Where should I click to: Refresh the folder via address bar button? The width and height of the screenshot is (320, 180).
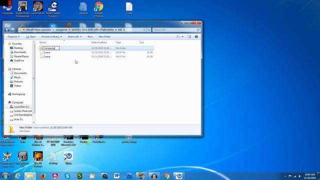point(148,30)
